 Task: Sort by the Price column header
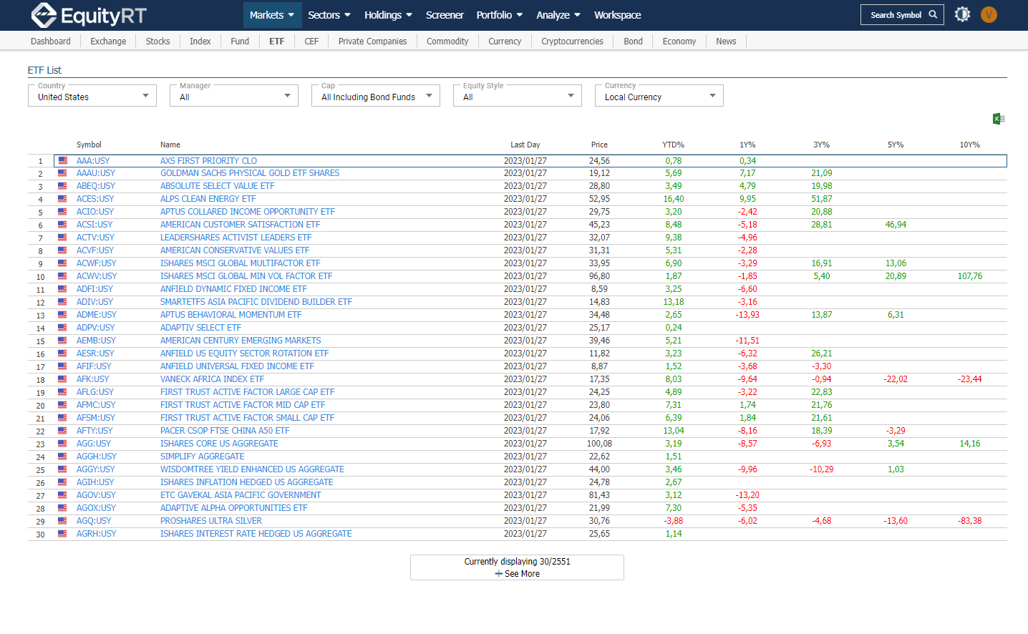pos(599,145)
